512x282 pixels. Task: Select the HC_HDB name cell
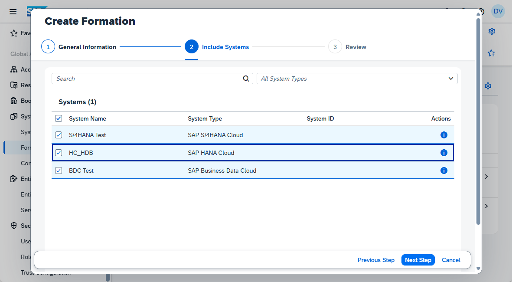coord(81,153)
